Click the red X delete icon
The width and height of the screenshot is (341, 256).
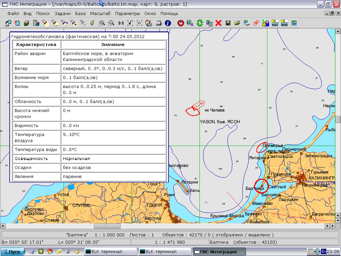tap(218, 23)
